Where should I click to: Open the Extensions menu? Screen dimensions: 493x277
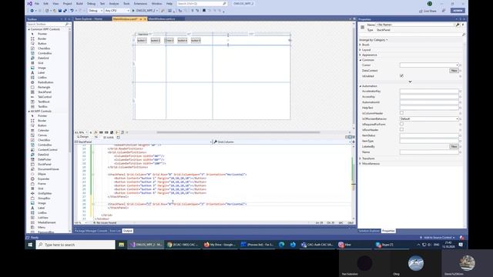tap(140, 4)
